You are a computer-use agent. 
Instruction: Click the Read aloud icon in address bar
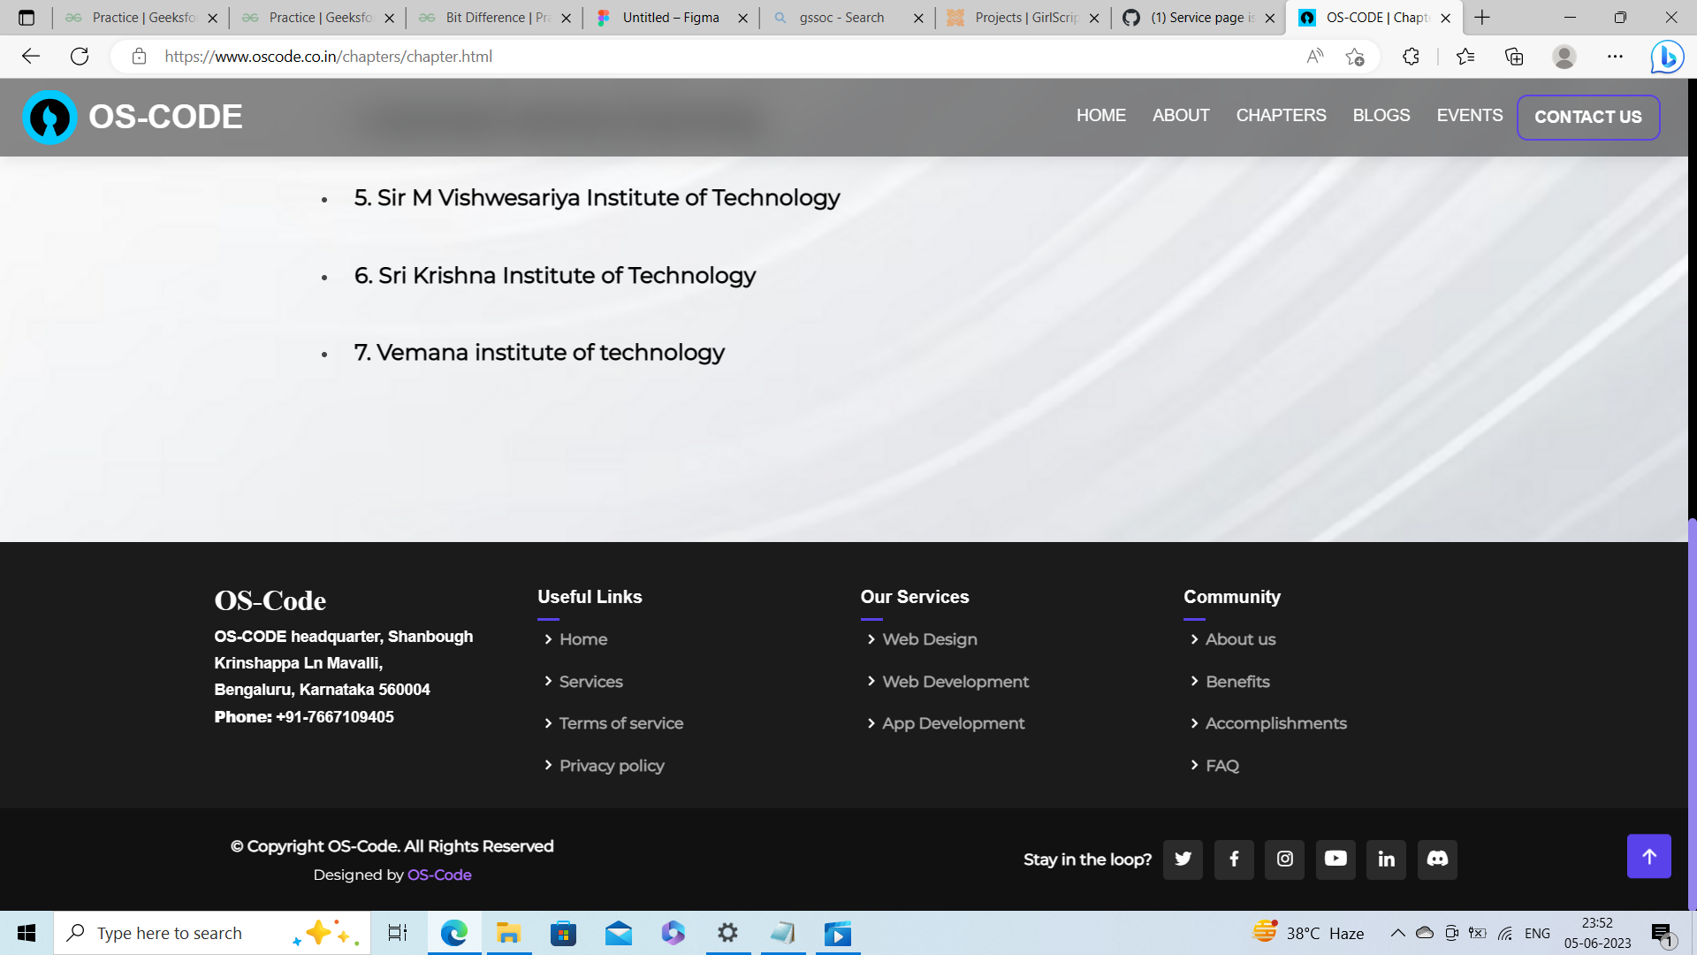(1314, 57)
